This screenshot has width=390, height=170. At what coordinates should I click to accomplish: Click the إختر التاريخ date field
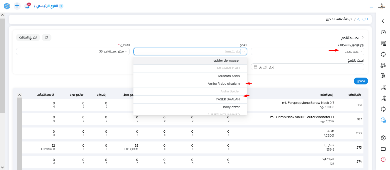click(x=307, y=67)
